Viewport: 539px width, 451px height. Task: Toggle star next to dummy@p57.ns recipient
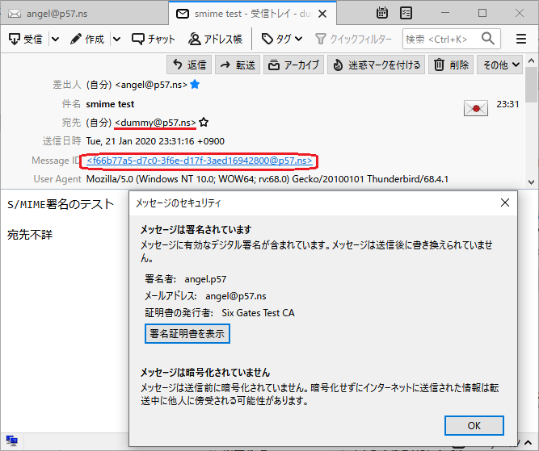point(204,122)
